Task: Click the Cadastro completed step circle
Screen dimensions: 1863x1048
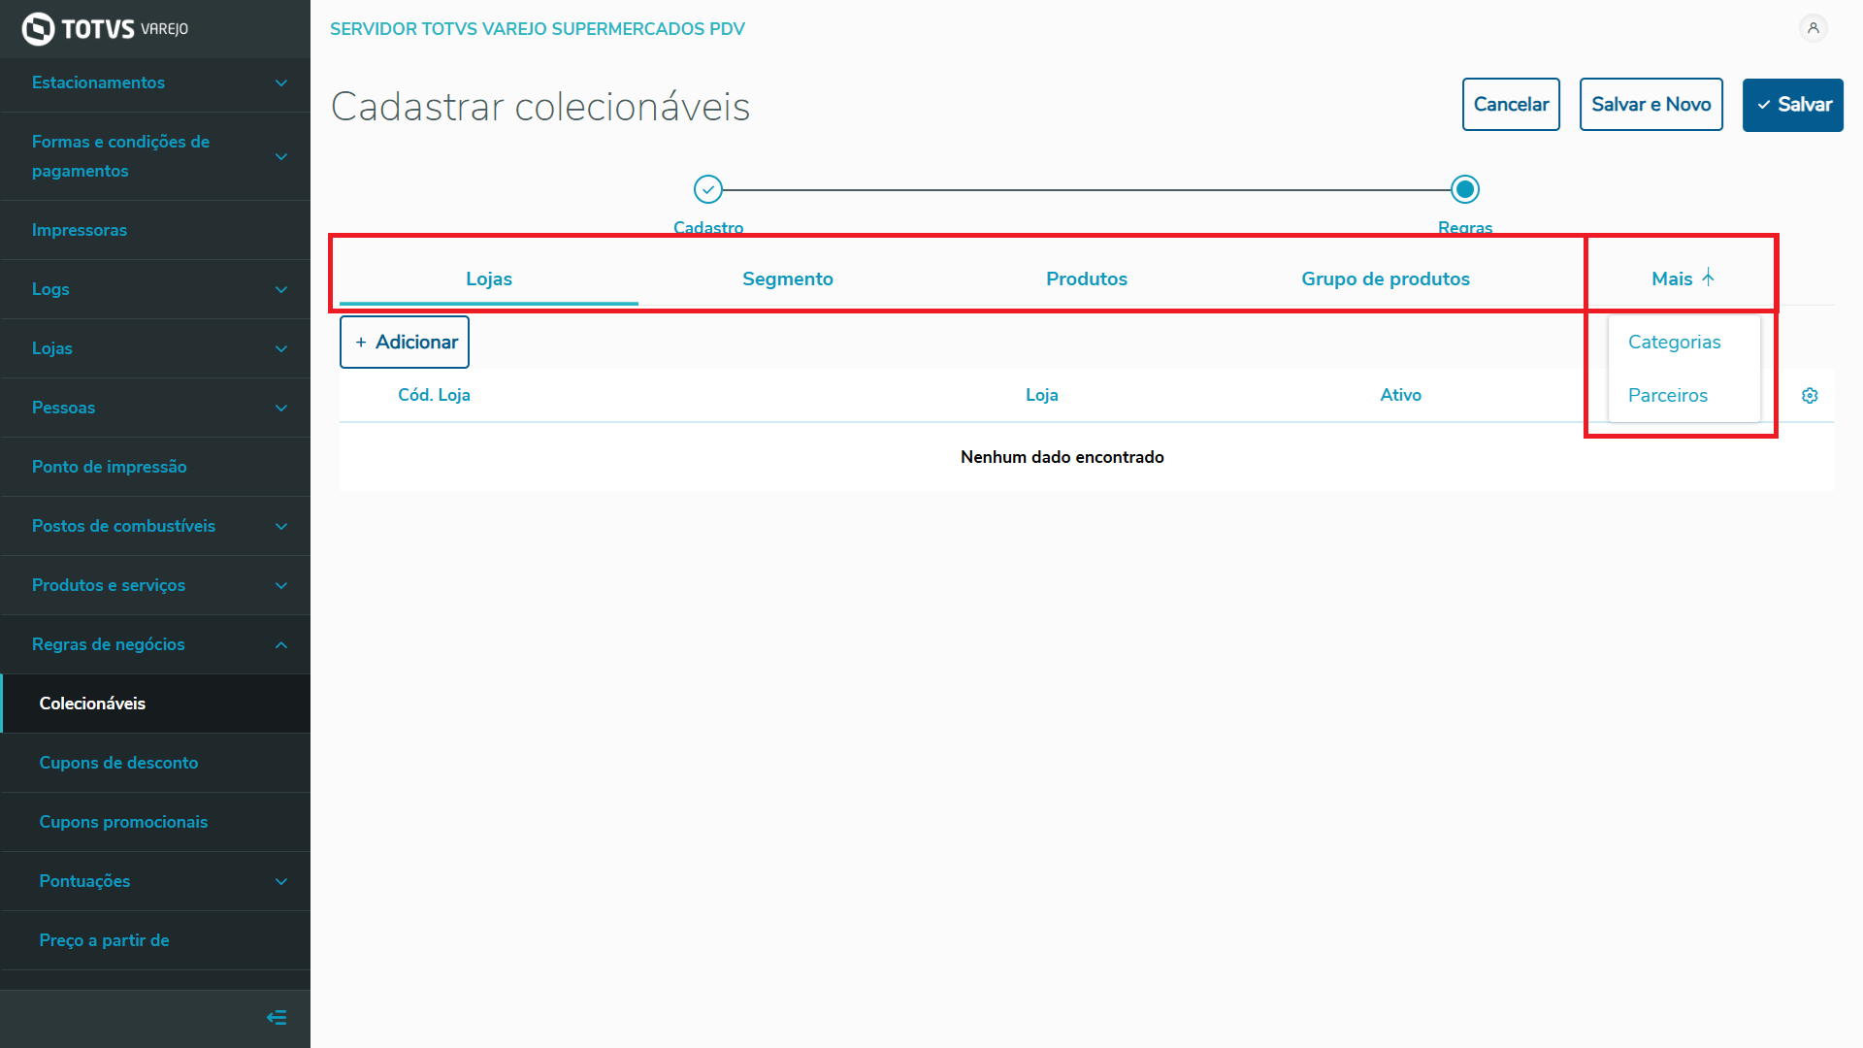Action: pos(708,189)
